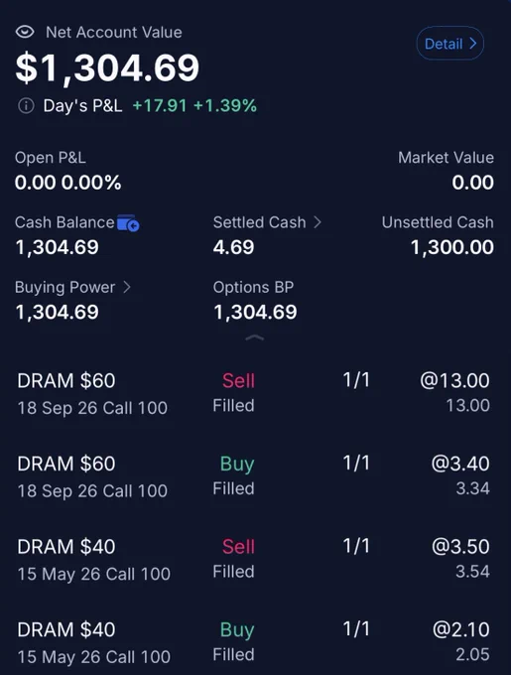Expand Settled Cash chevron

tap(318, 222)
